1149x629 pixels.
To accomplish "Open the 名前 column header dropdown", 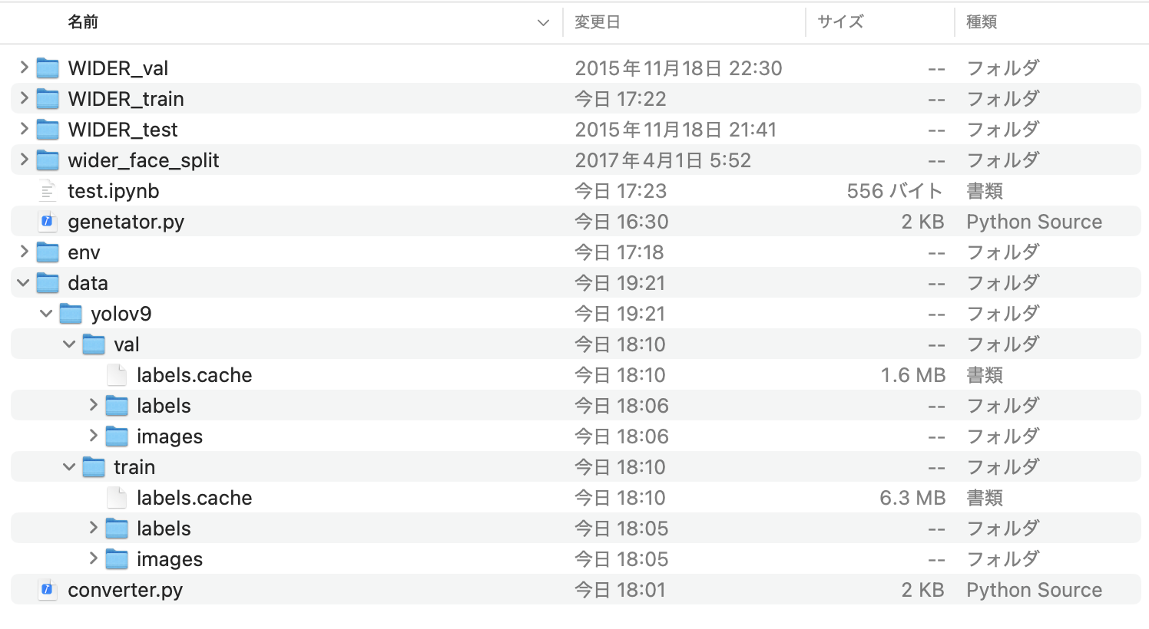I will coord(544,22).
